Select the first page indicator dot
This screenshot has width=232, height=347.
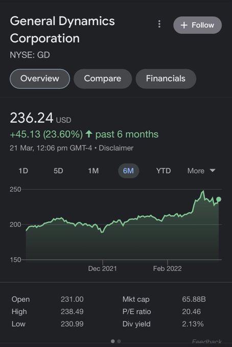113,341
